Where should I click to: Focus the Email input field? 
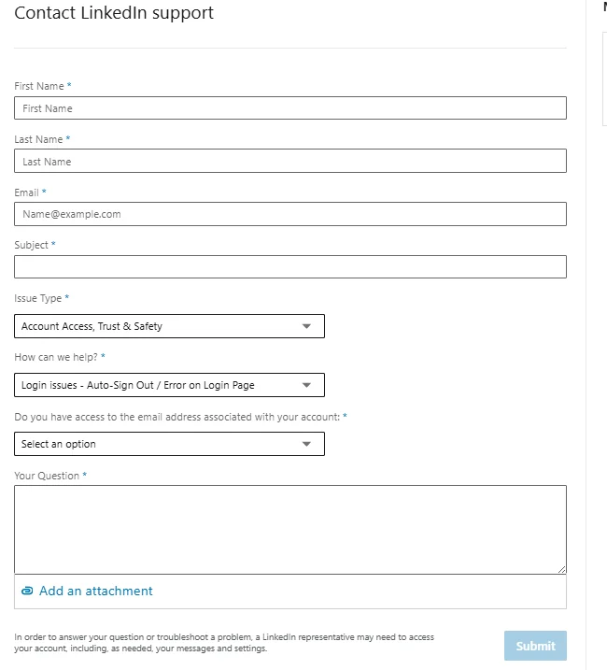coord(290,214)
